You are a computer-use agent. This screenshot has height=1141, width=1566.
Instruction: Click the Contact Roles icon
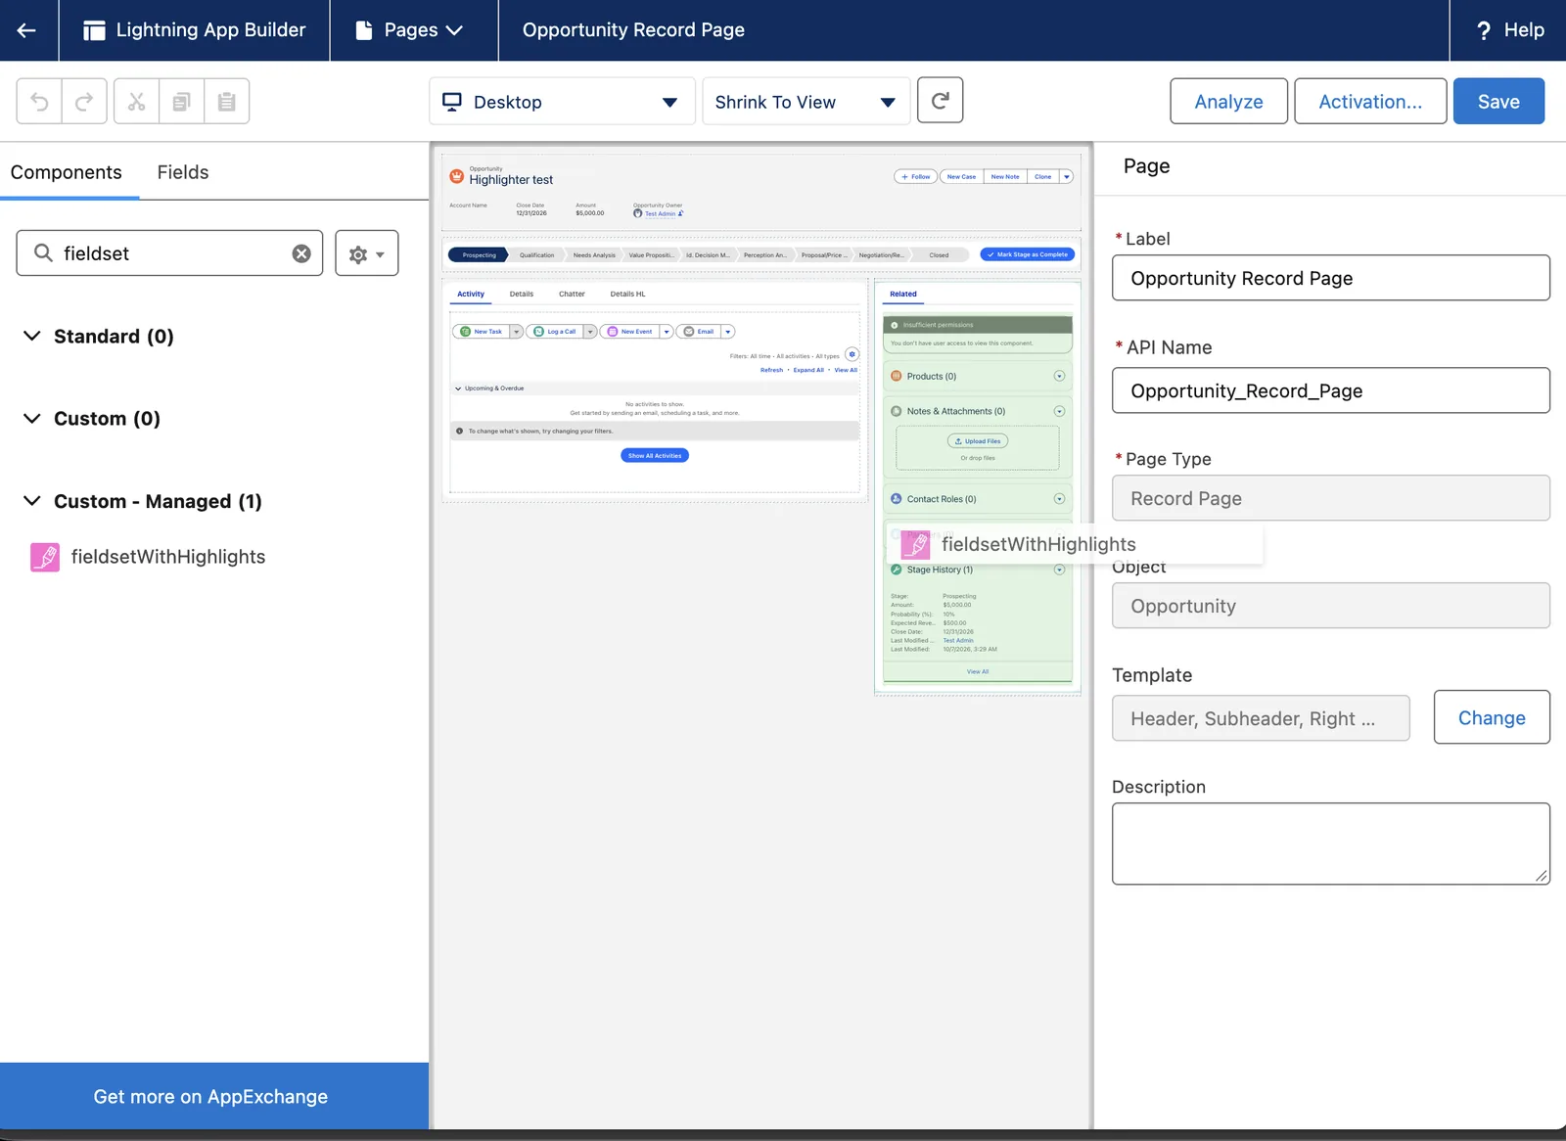896,499
